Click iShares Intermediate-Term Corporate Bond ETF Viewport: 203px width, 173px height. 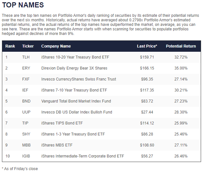pyautogui.click(x=83, y=156)
